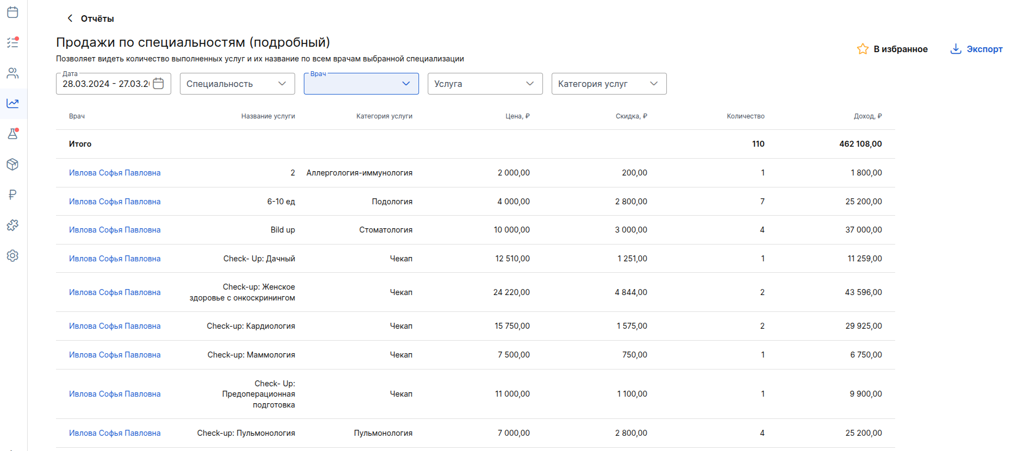This screenshot has width=1018, height=451.
Task: Click the Доход, ₽ column header
Action: [868, 116]
